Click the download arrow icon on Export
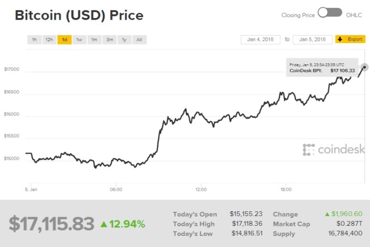370x247 pixels. click(339, 39)
